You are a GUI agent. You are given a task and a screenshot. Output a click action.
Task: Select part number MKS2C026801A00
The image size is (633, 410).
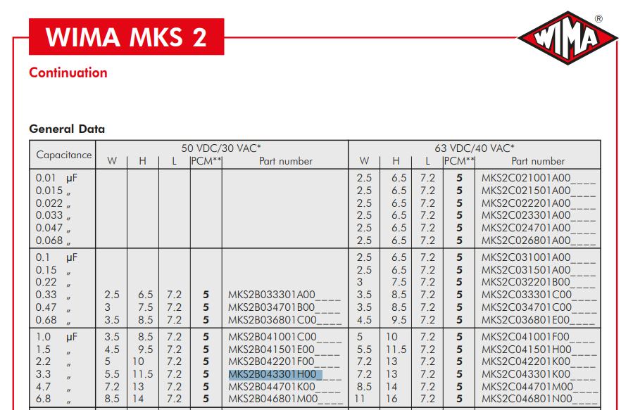click(x=526, y=241)
